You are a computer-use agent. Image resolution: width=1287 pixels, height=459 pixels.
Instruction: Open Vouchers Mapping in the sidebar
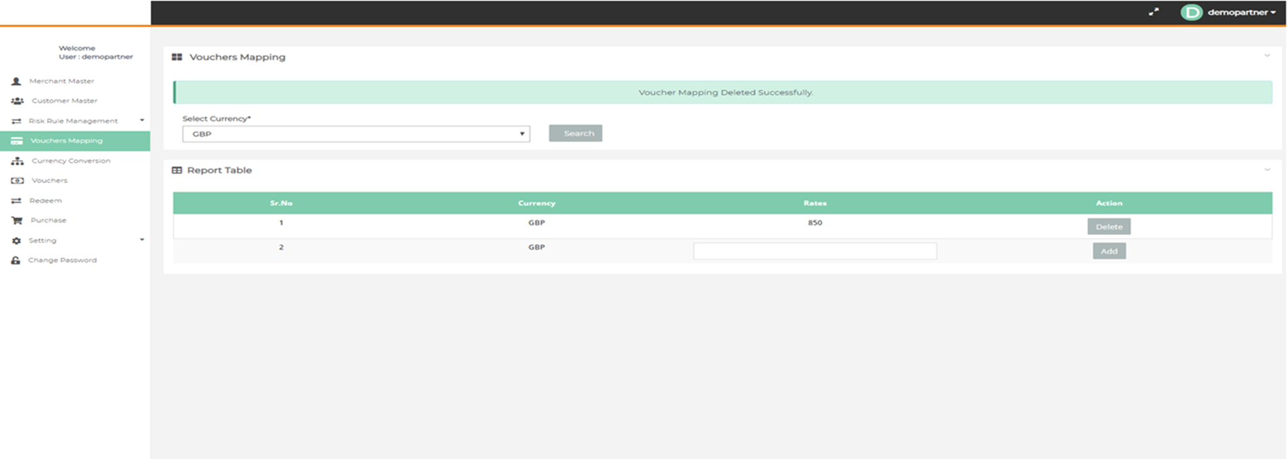click(x=66, y=140)
